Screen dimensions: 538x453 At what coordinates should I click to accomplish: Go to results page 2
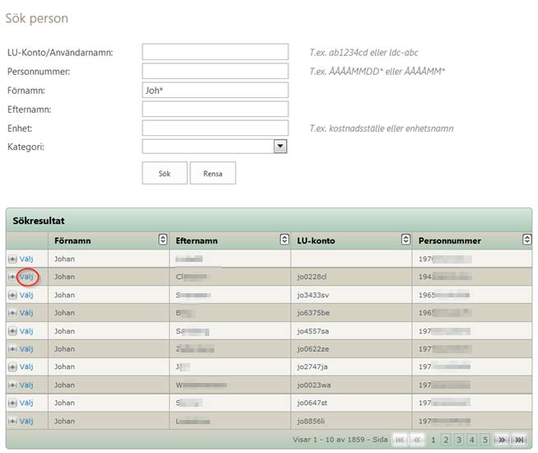(x=446, y=440)
